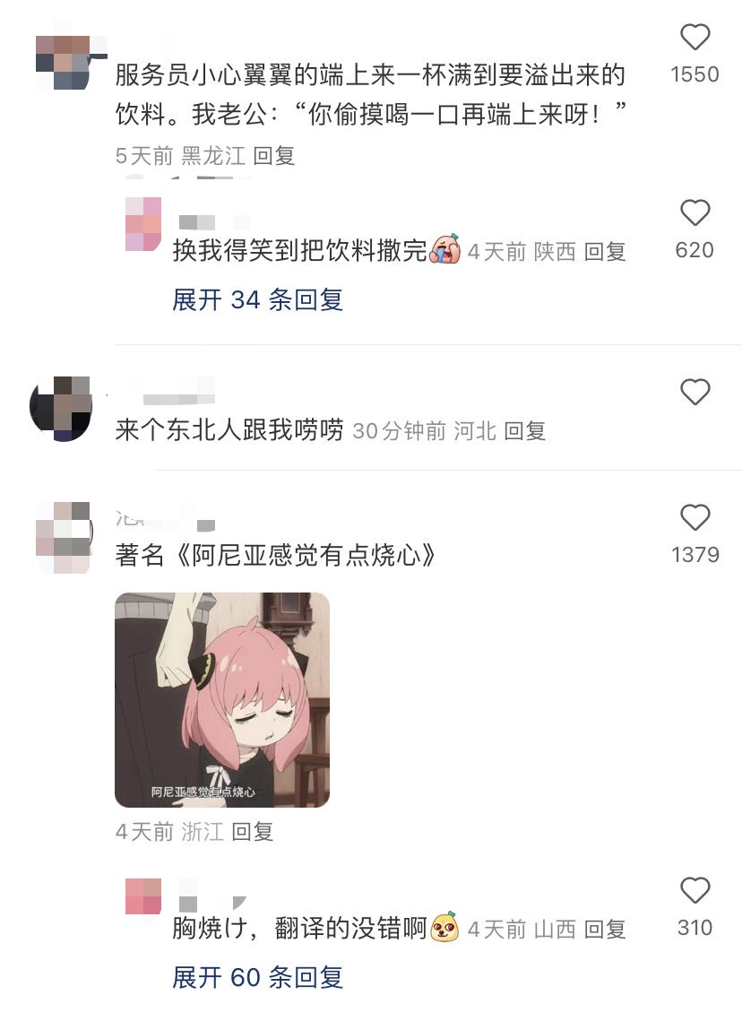The height and width of the screenshot is (1021, 742).
Task: Reply to the 山西 comment
Action: tap(605, 930)
